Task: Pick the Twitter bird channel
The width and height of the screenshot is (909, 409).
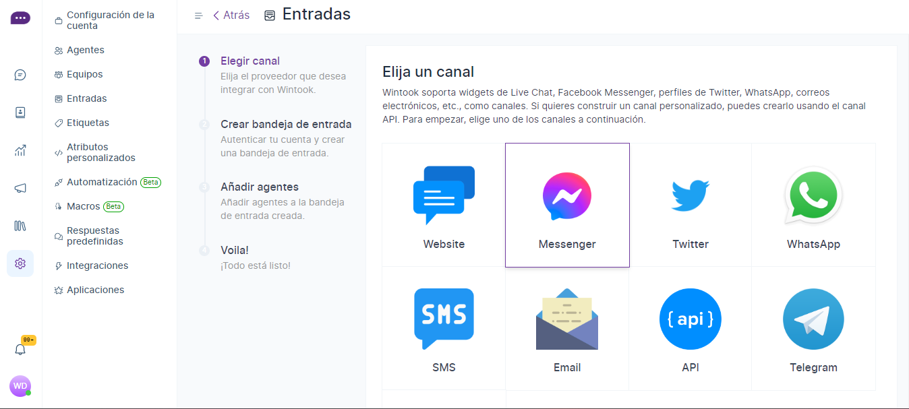Action: (691, 205)
